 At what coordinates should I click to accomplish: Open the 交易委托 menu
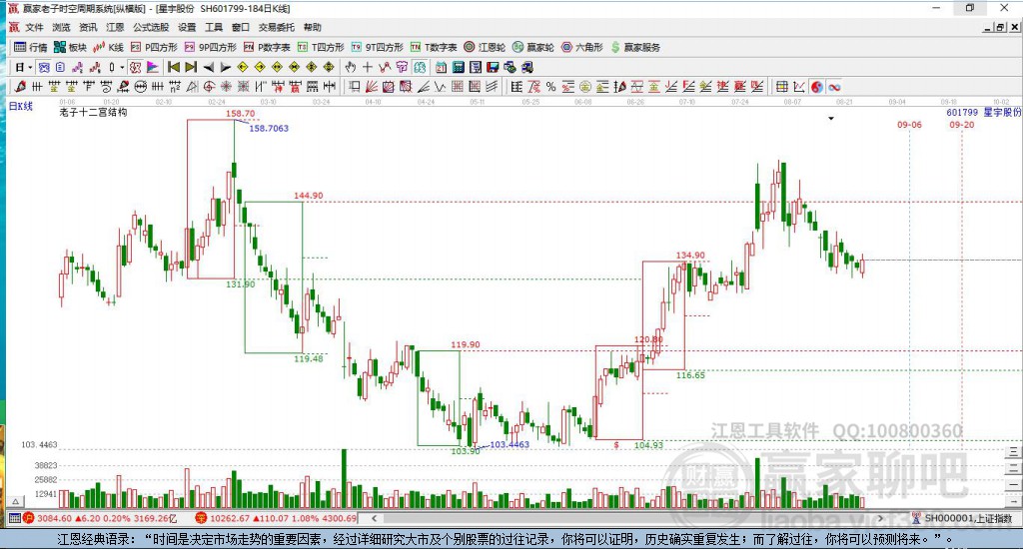(x=276, y=27)
